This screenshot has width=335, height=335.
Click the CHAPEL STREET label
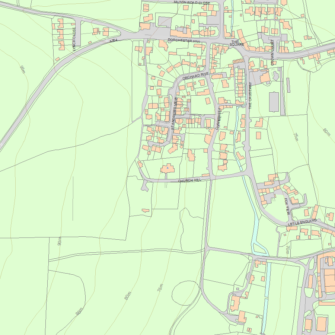[x=218, y=118]
